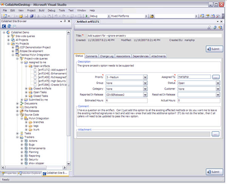Select artifact artf1475 High Security
Image resolution: width=227 pixels, height=184 pixels.
(x=52, y=81)
